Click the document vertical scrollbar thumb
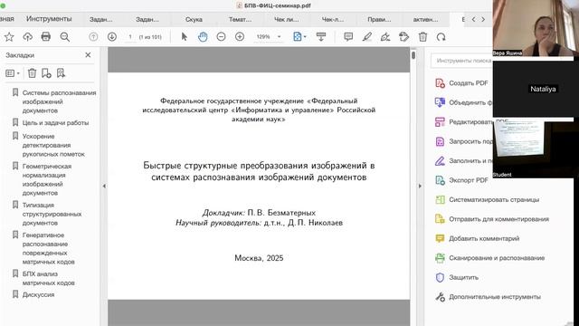Screen dimensions: 579x326 (413, 55)
